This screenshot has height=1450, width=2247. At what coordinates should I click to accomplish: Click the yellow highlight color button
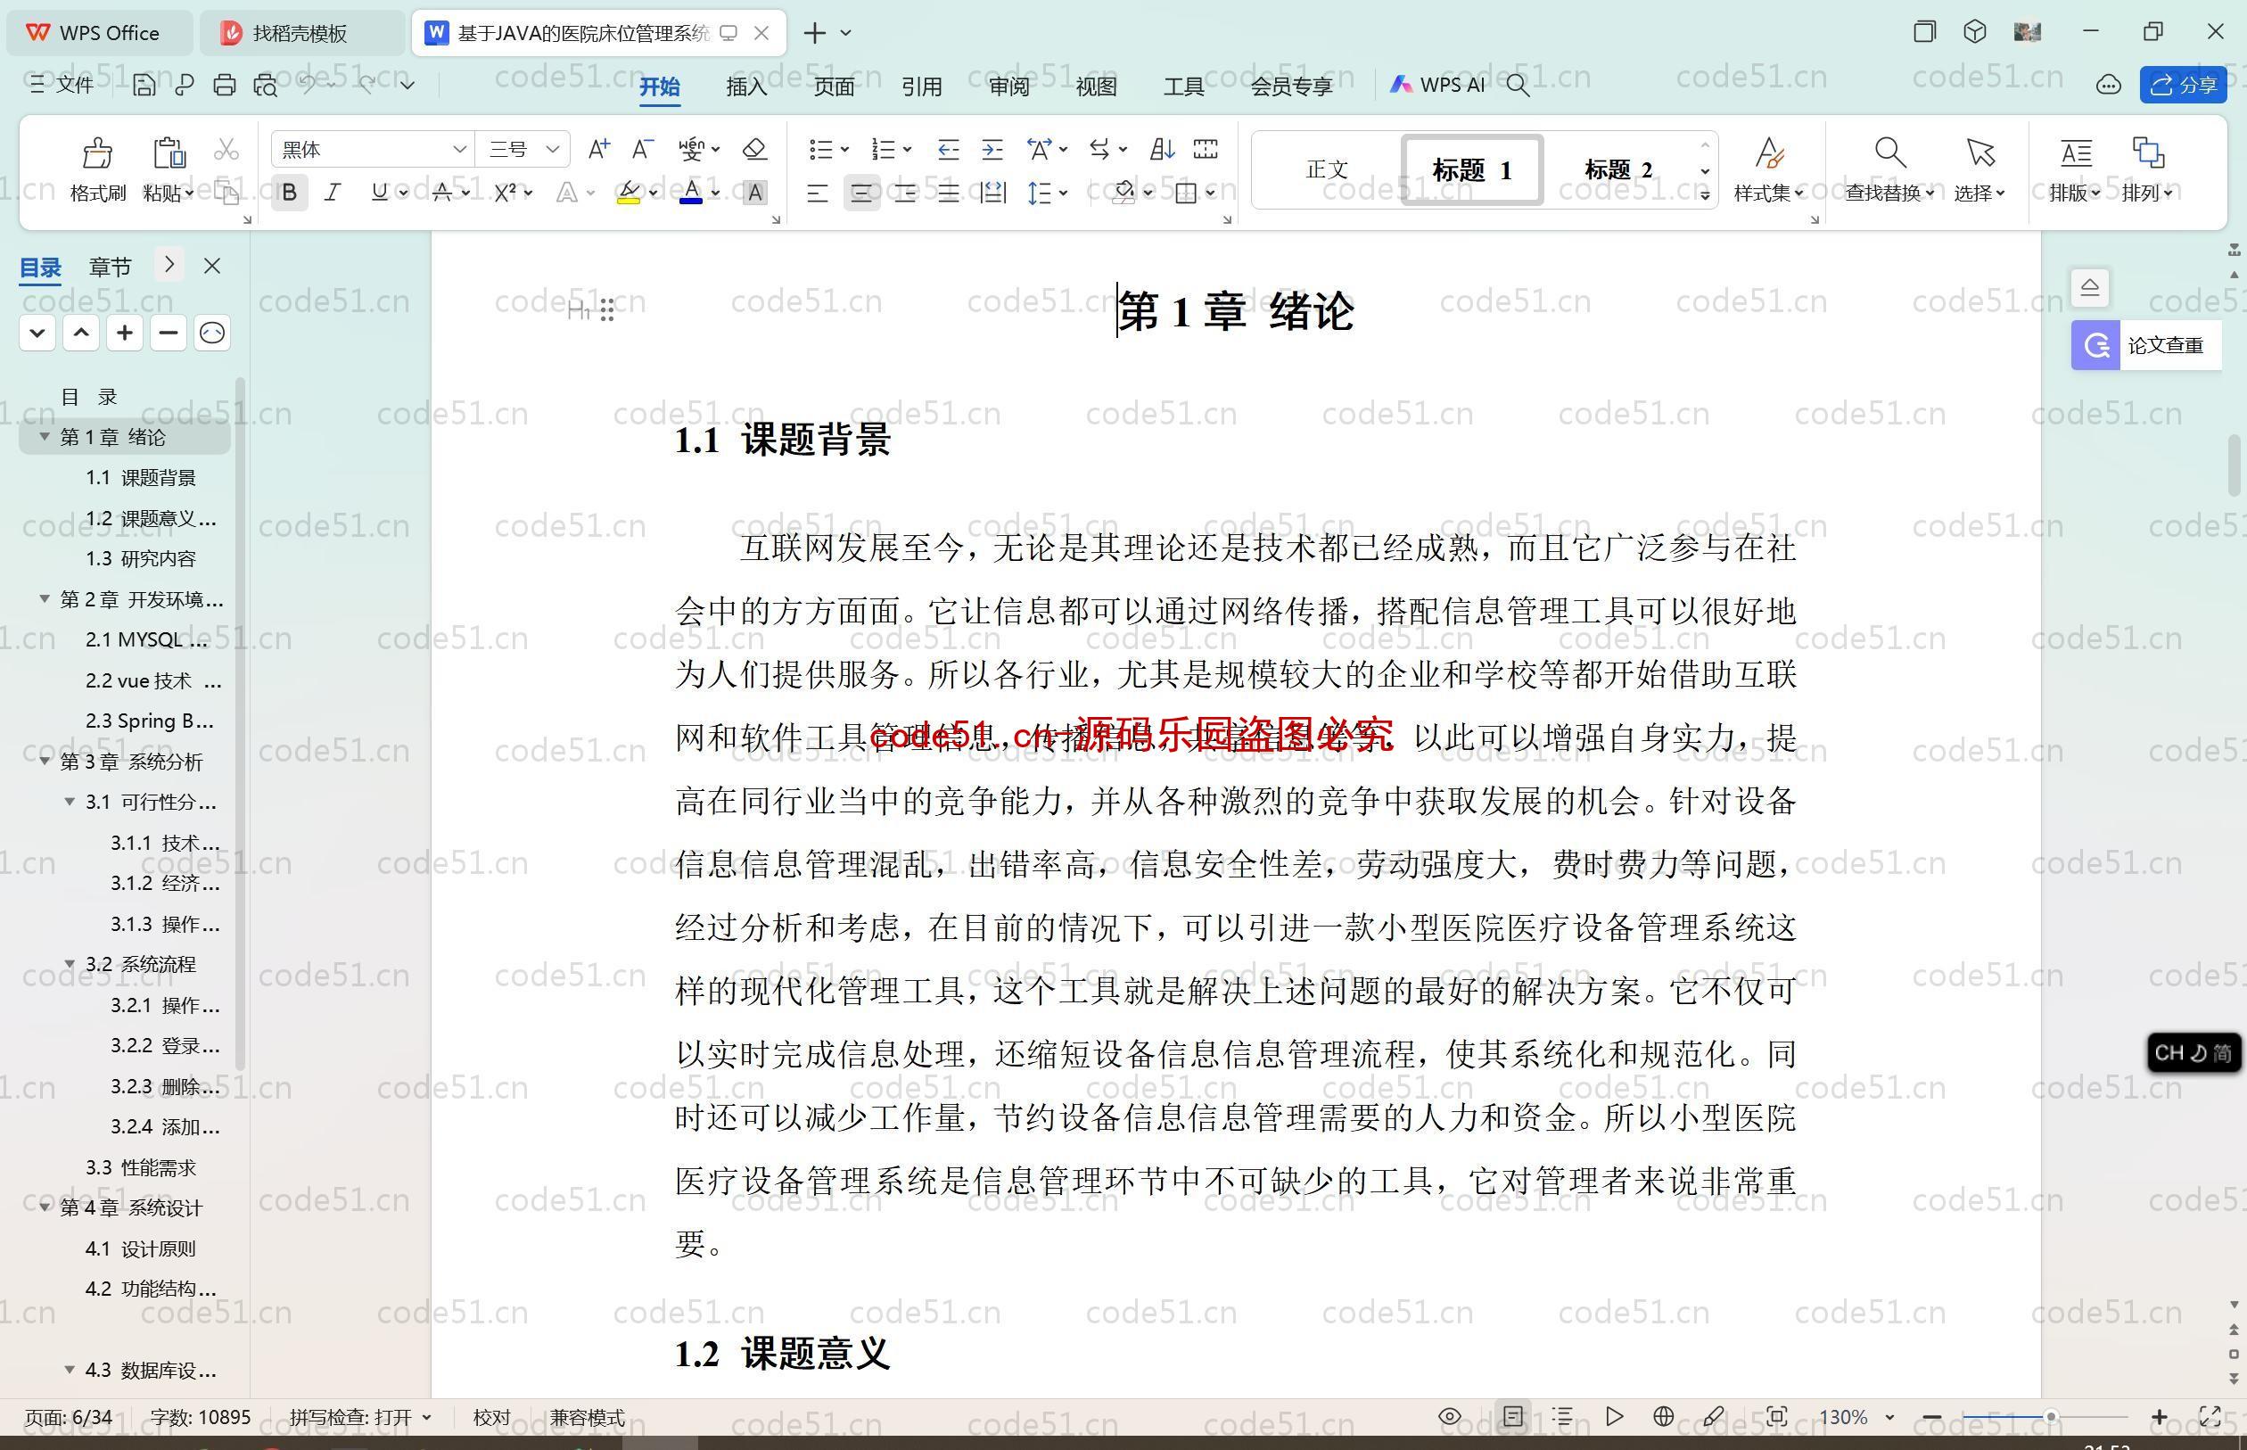629,193
